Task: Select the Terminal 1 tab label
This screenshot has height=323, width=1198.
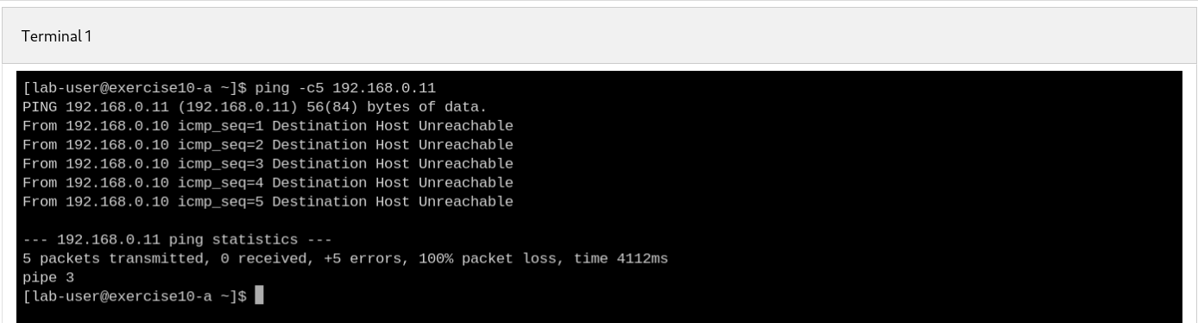Action: [x=57, y=36]
